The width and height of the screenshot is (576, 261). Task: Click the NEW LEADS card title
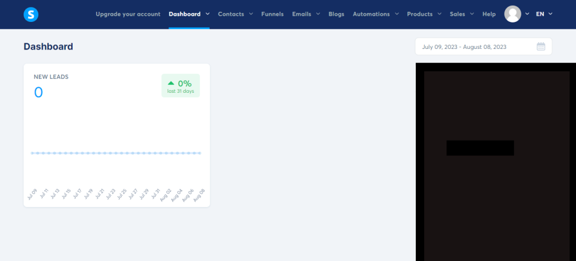[x=51, y=77]
